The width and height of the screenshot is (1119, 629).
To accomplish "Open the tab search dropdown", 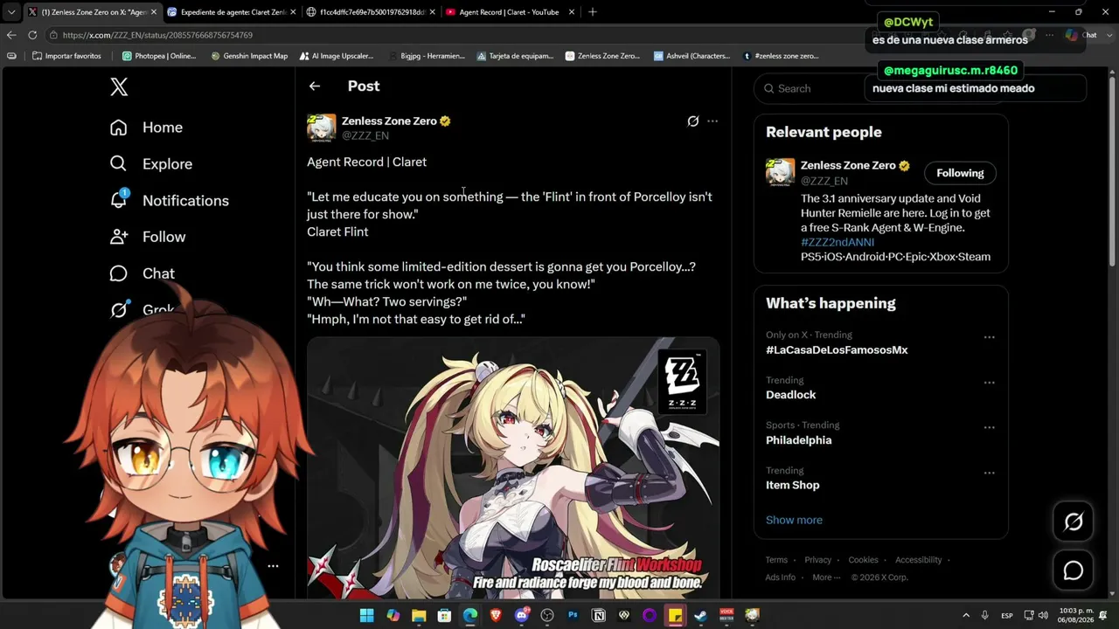I will [x=10, y=12].
